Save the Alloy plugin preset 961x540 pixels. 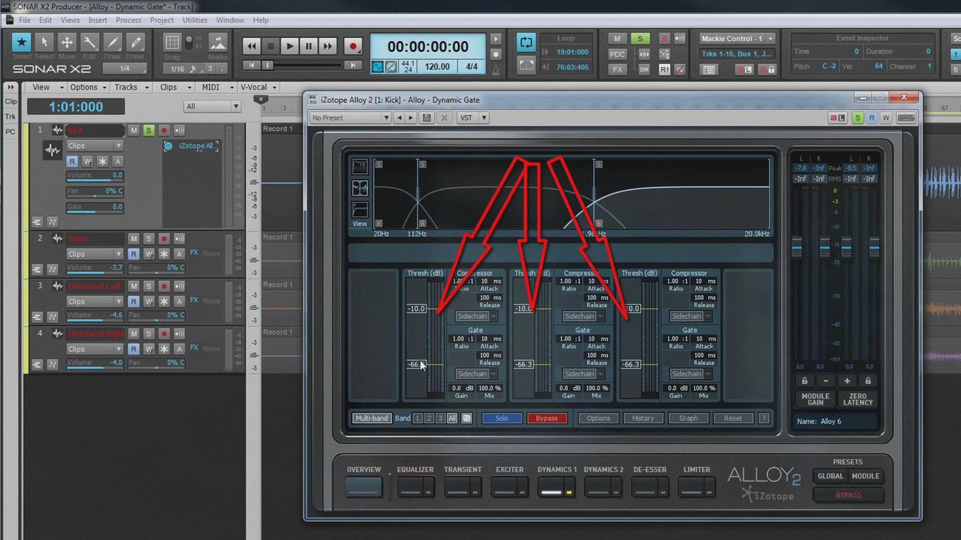pyautogui.click(x=426, y=118)
